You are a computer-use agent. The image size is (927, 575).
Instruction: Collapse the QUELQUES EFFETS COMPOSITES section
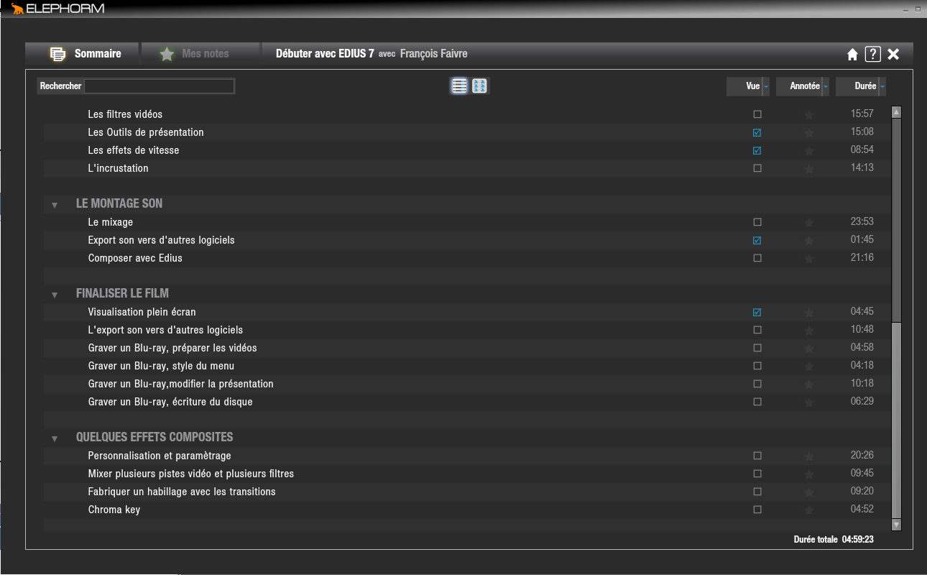55,438
